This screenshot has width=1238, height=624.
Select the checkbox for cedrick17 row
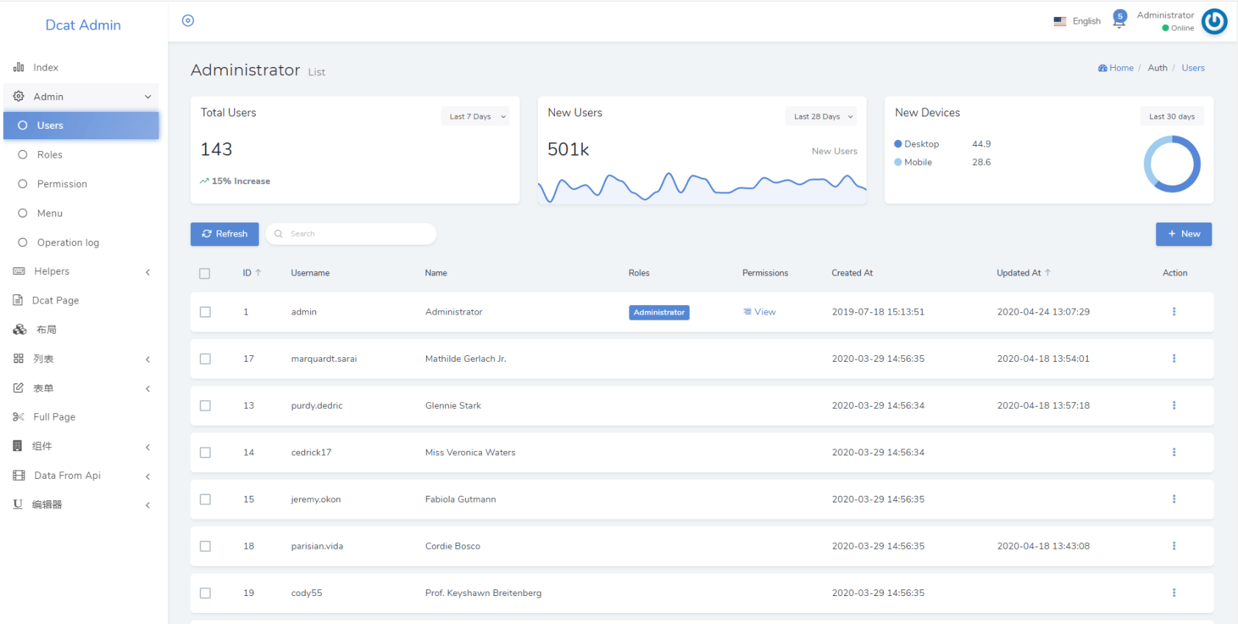pos(206,452)
